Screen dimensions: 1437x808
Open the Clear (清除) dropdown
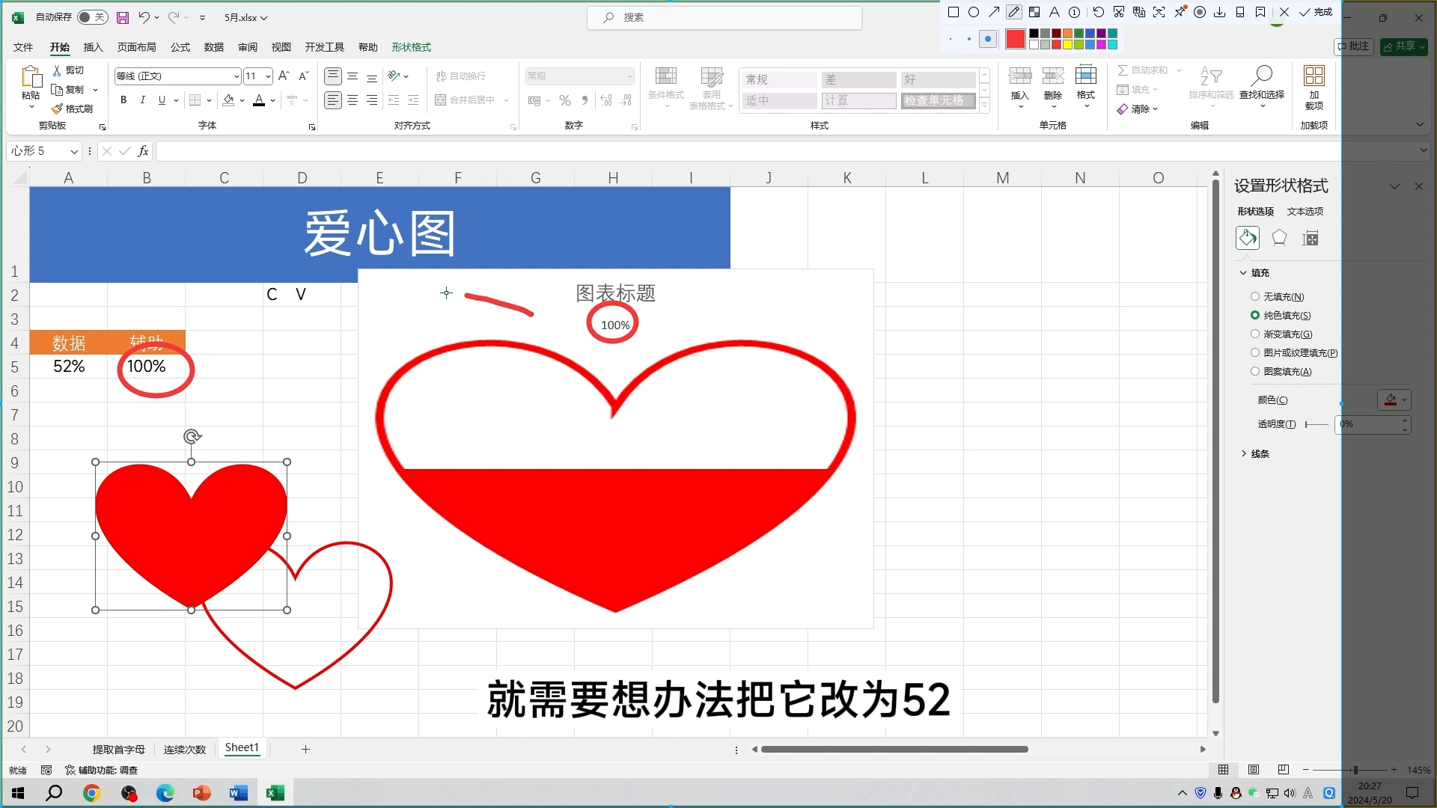(1138, 109)
